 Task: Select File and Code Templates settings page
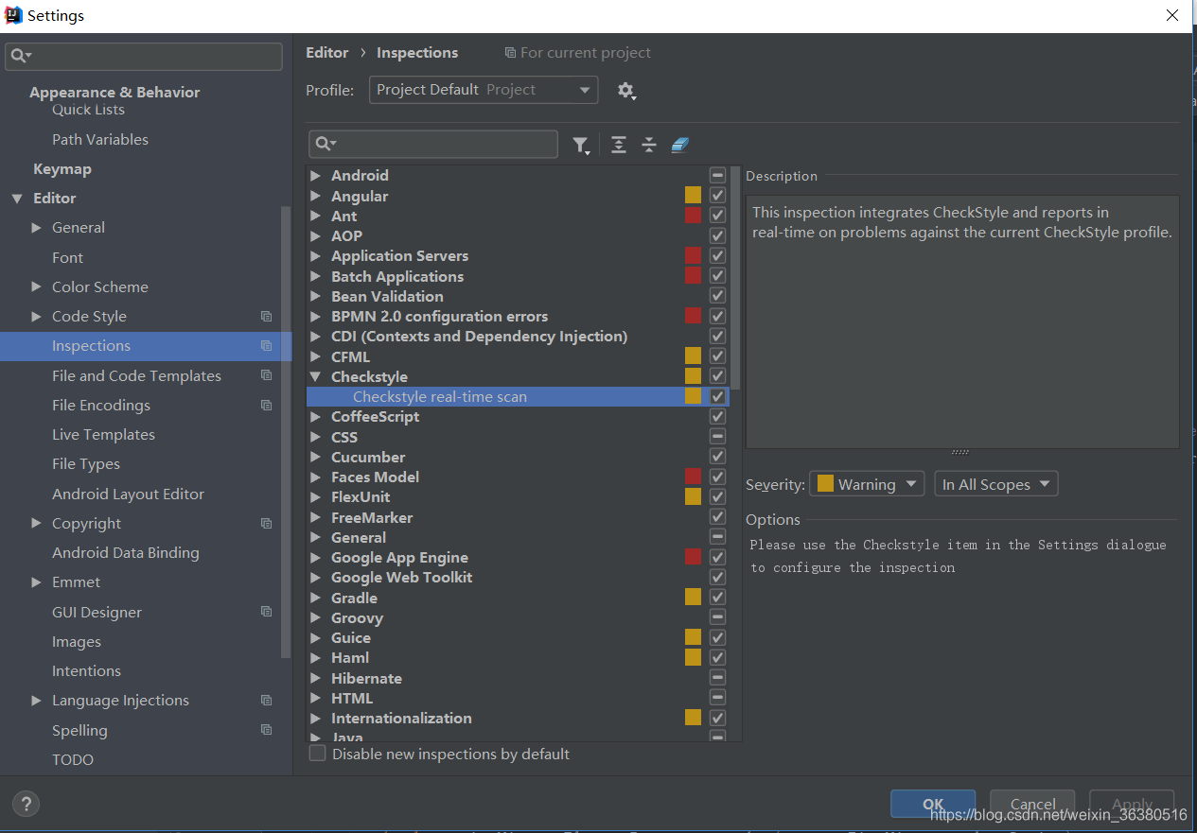136,375
